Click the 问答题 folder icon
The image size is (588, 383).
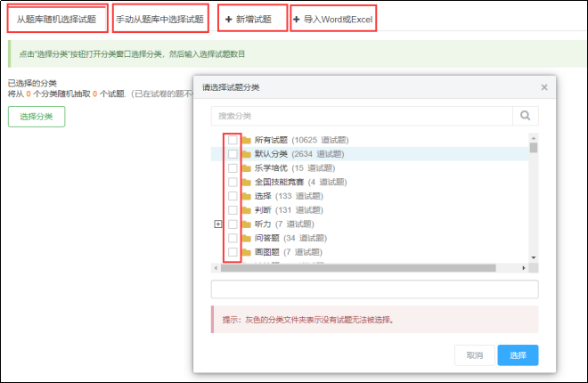247,238
